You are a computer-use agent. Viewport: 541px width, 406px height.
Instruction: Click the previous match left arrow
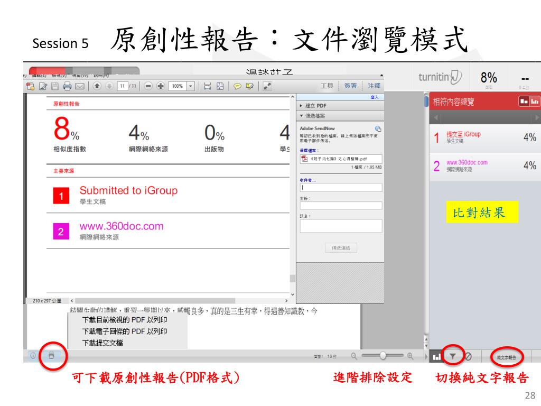point(436,117)
